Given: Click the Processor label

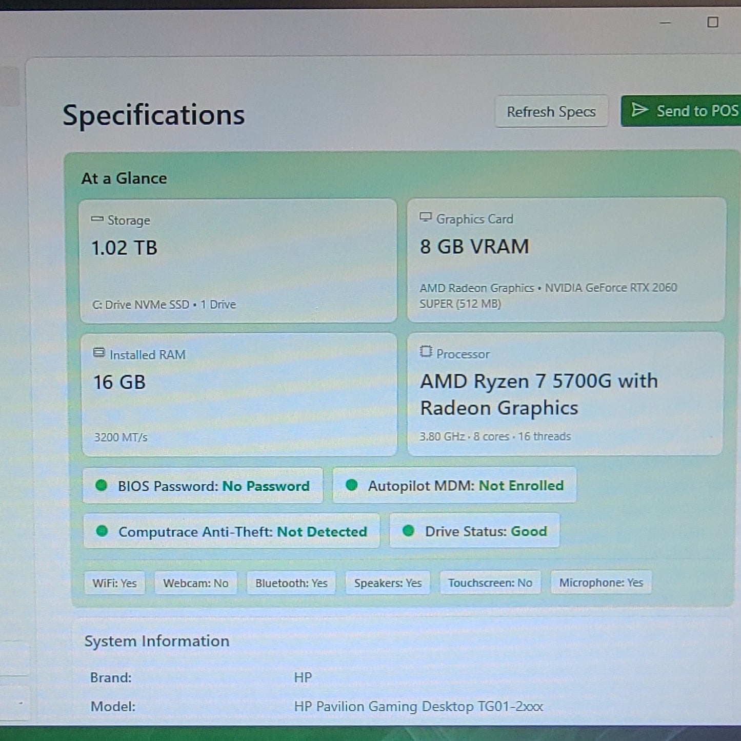Looking at the screenshot, I should point(463,354).
